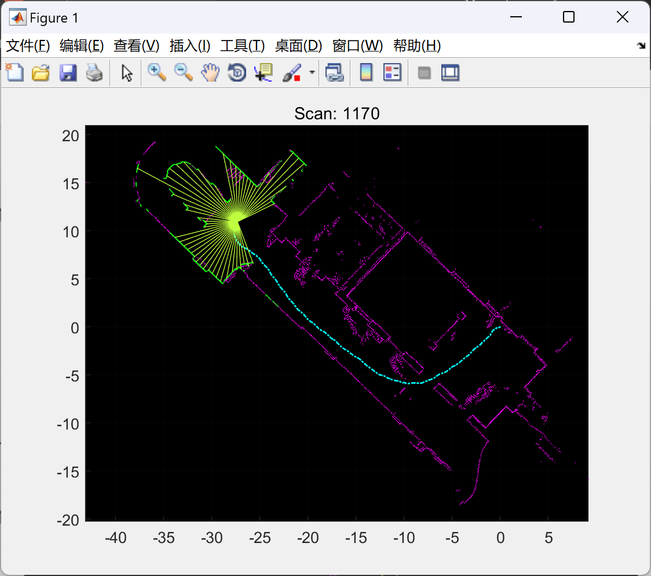Click the MATLAB logo in title bar
Viewport: 651px width, 576px height.
pyautogui.click(x=18, y=17)
